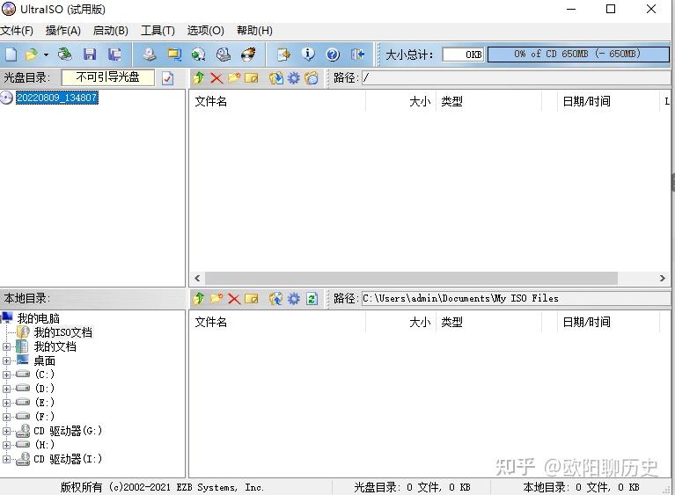Open the 文件(F) menu

17,31
